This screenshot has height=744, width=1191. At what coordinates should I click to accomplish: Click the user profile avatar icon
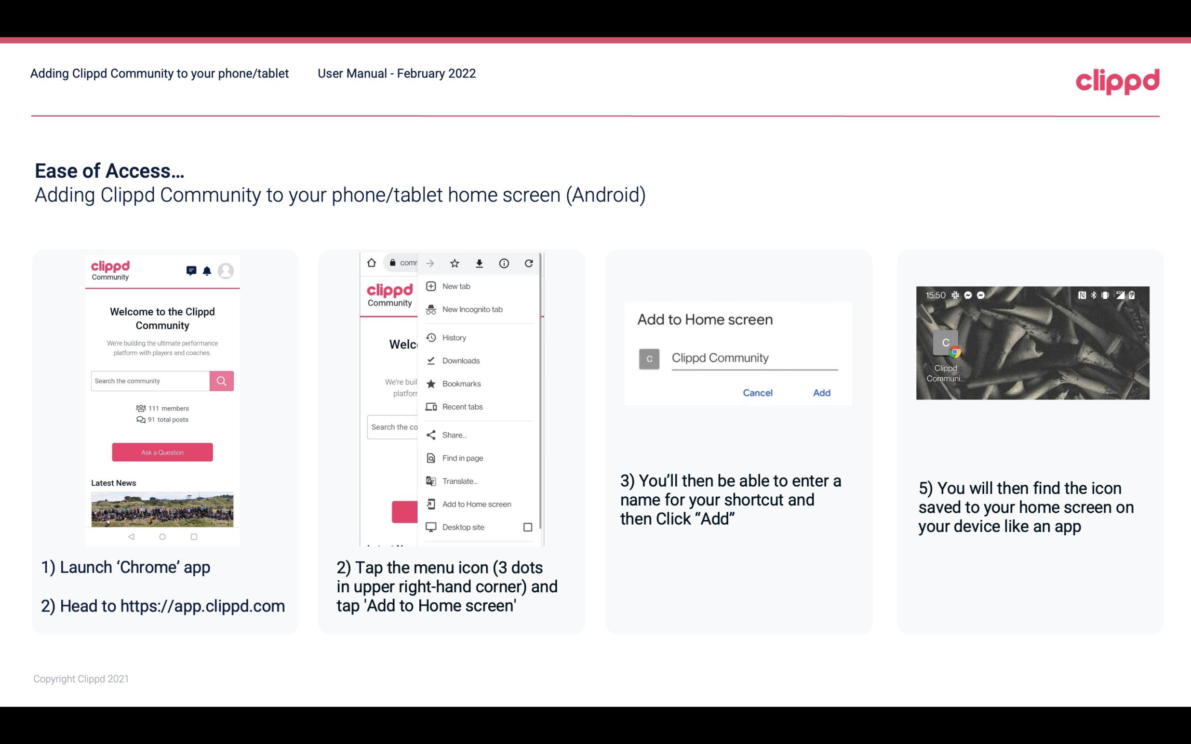pyautogui.click(x=227, y=269)
